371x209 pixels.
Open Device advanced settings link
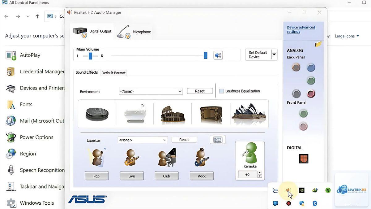click(301, 29)
